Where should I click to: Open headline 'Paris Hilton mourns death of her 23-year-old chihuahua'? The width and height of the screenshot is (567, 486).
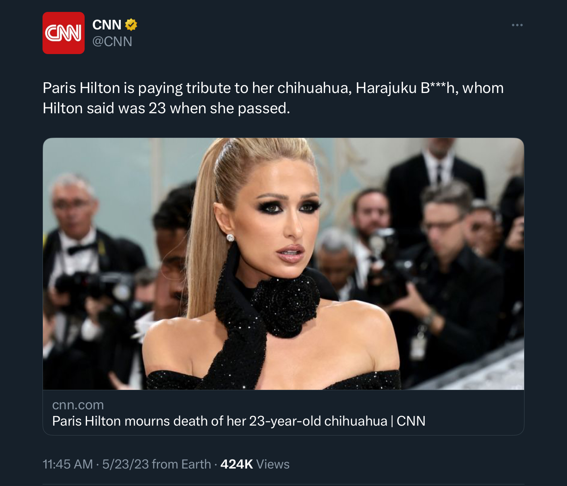coord(220,421)
